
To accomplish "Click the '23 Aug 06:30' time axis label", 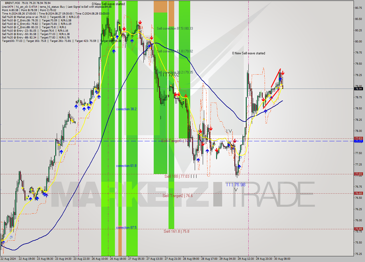I will 45,259.
